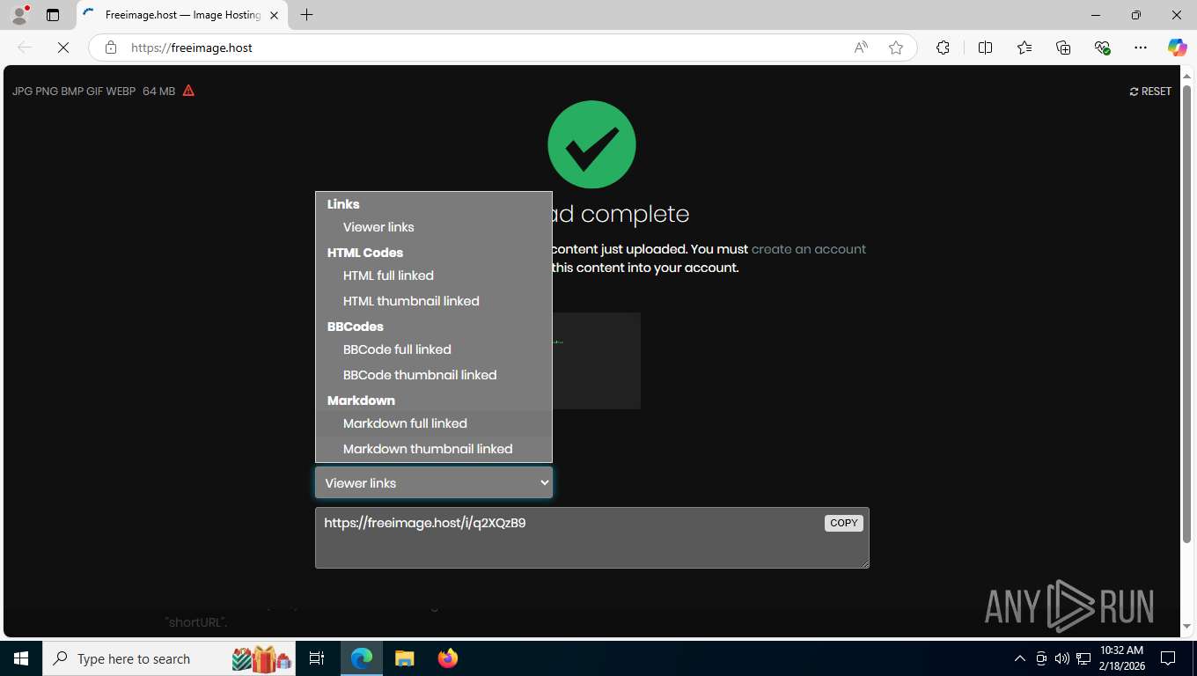Toggle Split screen icon
The height and width of the screenshot is (676, 1197).
[985, 48]
